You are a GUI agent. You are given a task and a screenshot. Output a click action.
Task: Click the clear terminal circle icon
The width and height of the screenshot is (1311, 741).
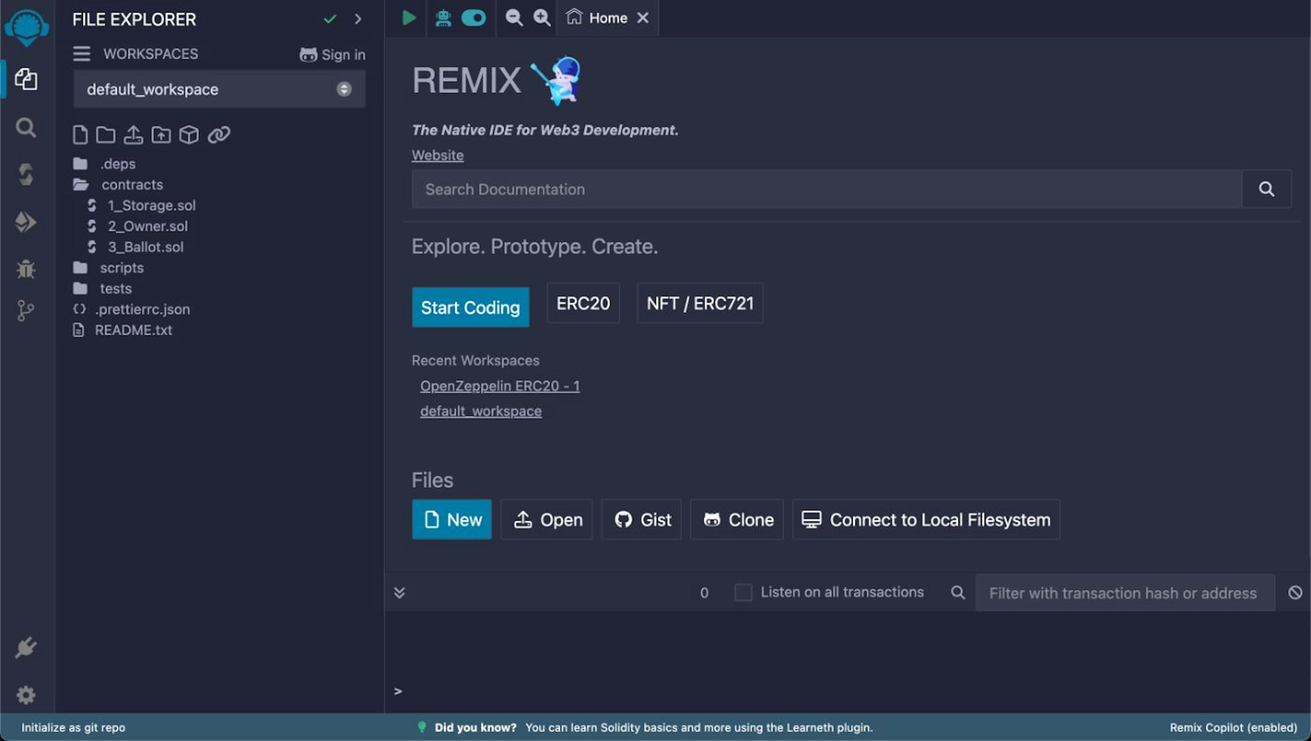[1295, 592]
